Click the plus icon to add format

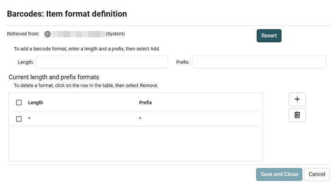click(297, 99)
